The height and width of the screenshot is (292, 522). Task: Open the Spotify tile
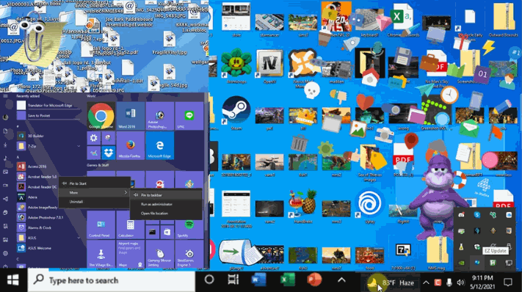[189, 225]
